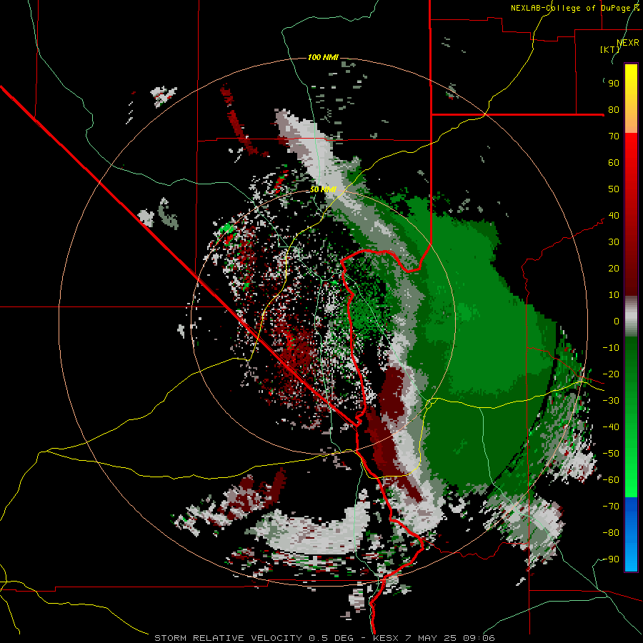Image resolution: width=643 pixels, height=643 pixels.
Task: Select the positive "30" scale value
Action: click(x=614, y=242)
